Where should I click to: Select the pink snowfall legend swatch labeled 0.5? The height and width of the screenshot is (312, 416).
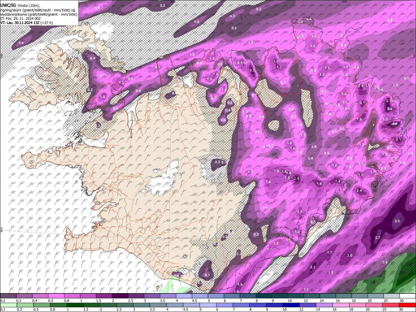pyautogui.click(x=56, y=296)
